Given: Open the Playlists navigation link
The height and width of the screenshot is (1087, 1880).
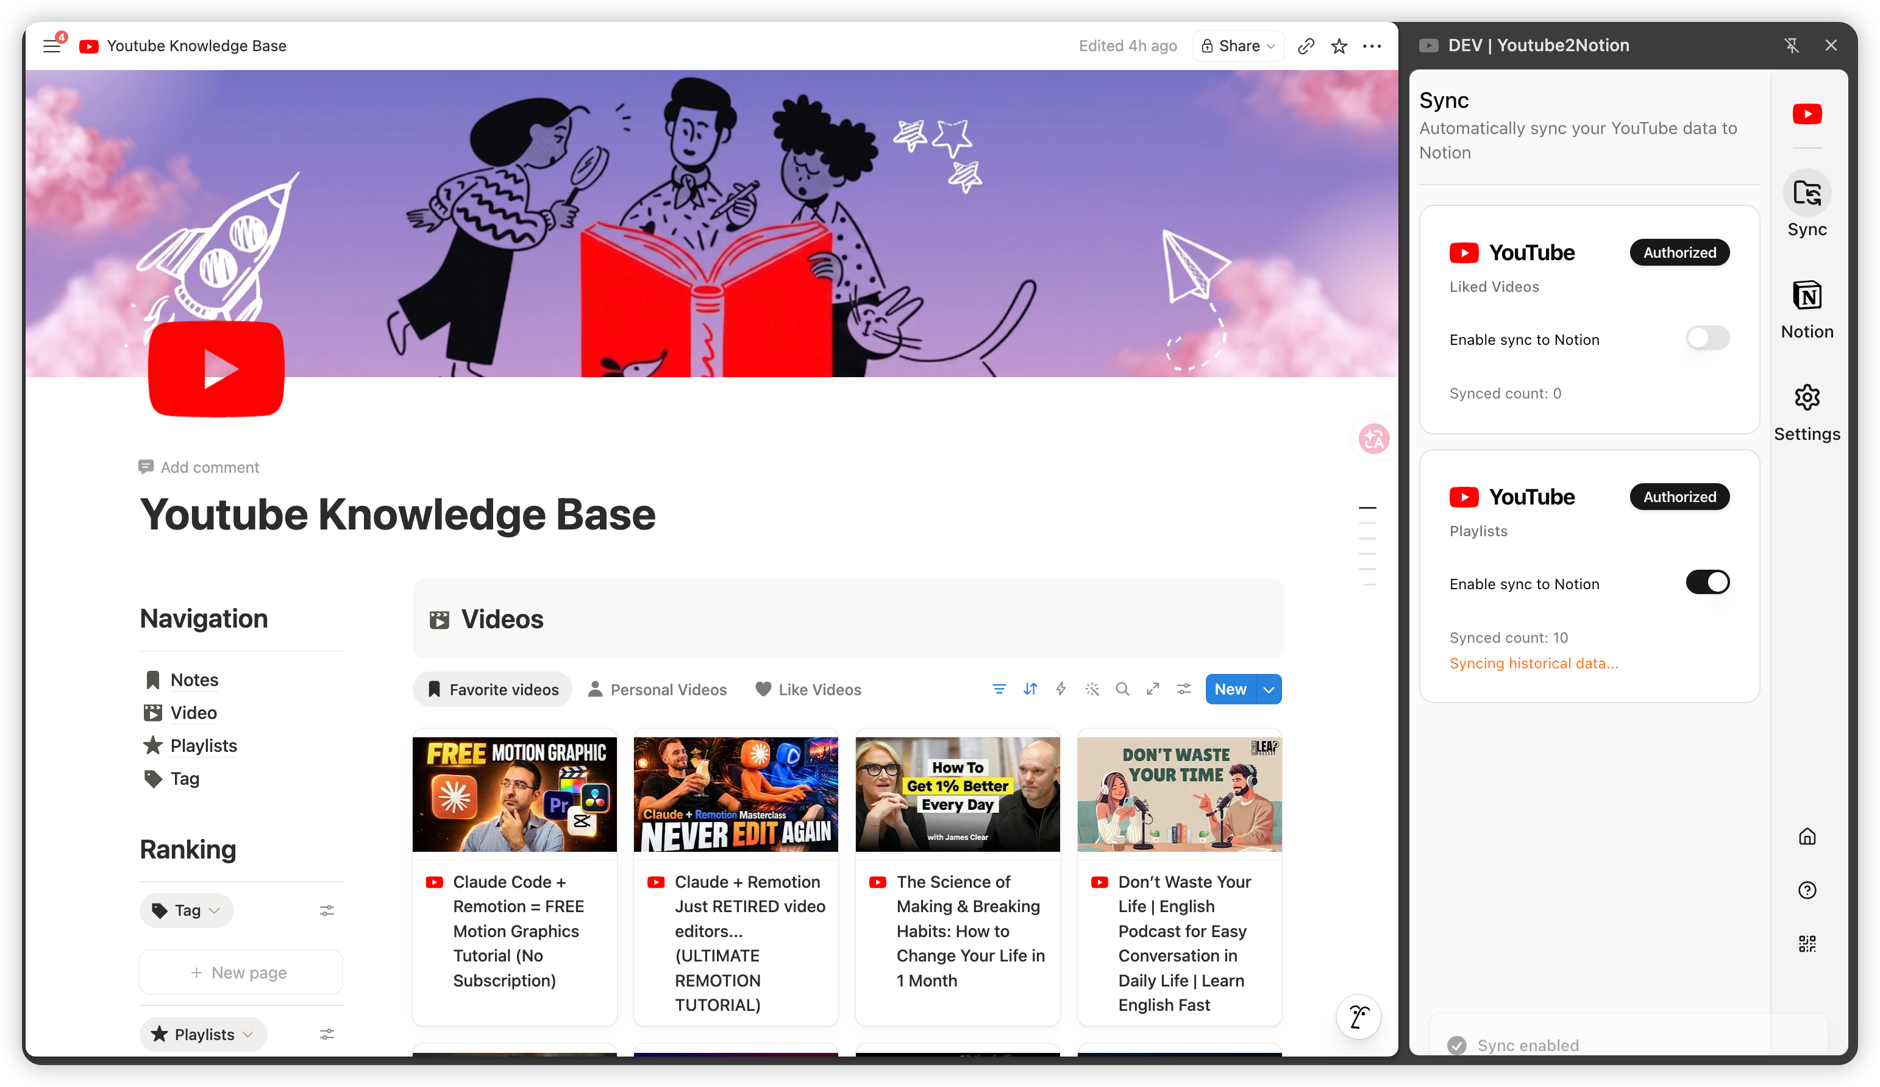Looking at the screenshot, I should (203, 746).
